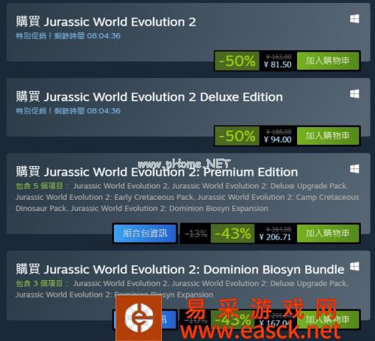
Task: Click the -43% discount badge on the Premium Edition
Action: pos(232,234)
